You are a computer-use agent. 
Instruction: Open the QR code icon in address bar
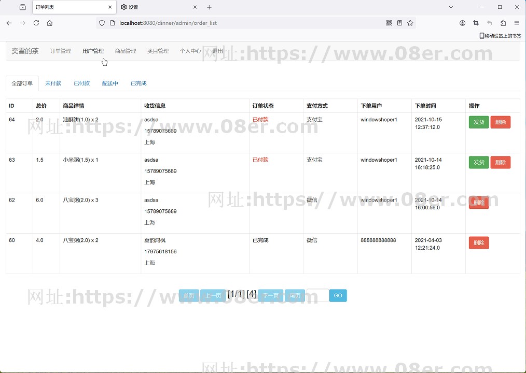pyautogui.click(x=389, y=23)
